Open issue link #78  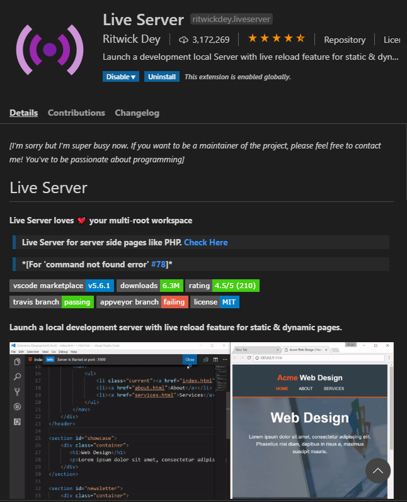(158, 264)
